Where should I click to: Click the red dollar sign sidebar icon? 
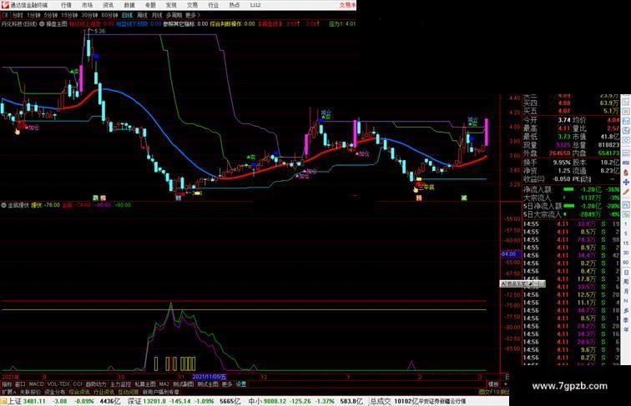tap(626, 173)
